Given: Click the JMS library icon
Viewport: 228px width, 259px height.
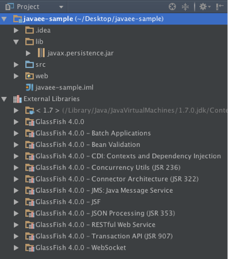Looking at the screenshot, I should [x=30, y=190].
